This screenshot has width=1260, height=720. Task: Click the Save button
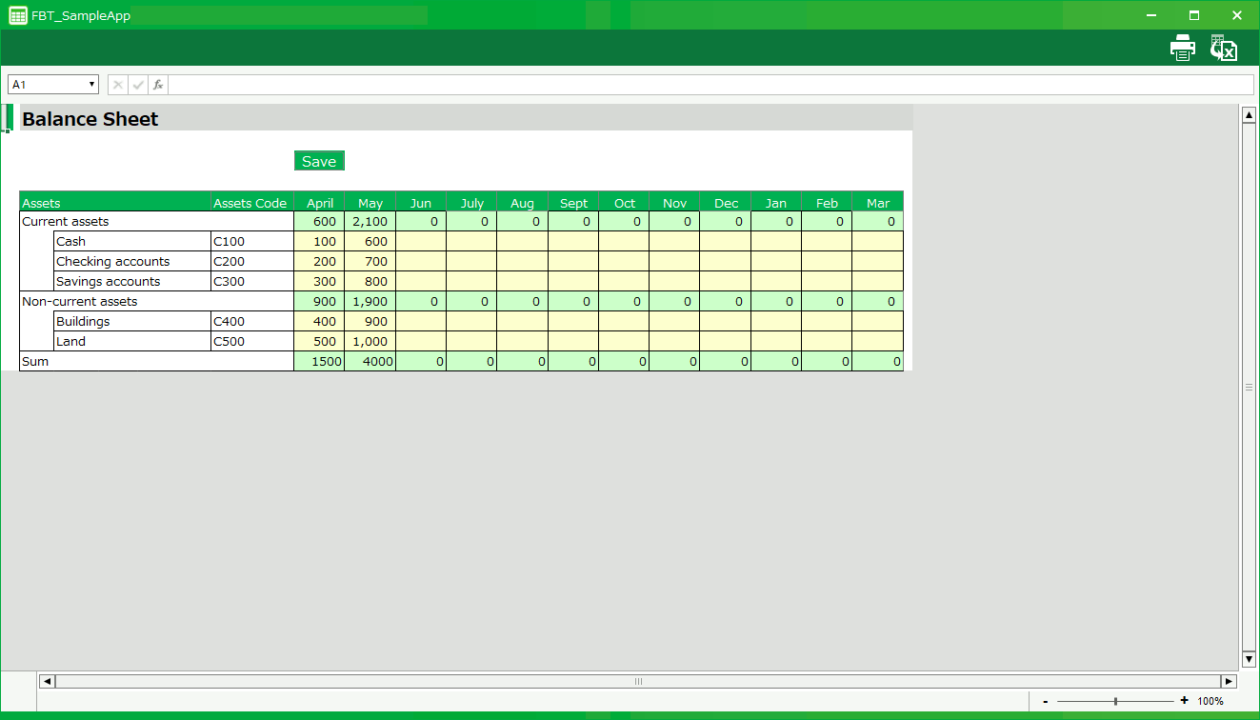click(x=319, y=161)
